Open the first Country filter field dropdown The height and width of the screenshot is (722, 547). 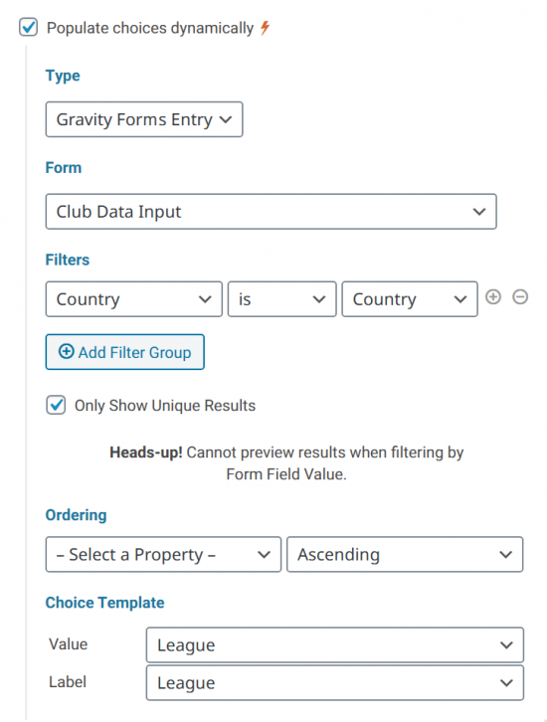133,298
